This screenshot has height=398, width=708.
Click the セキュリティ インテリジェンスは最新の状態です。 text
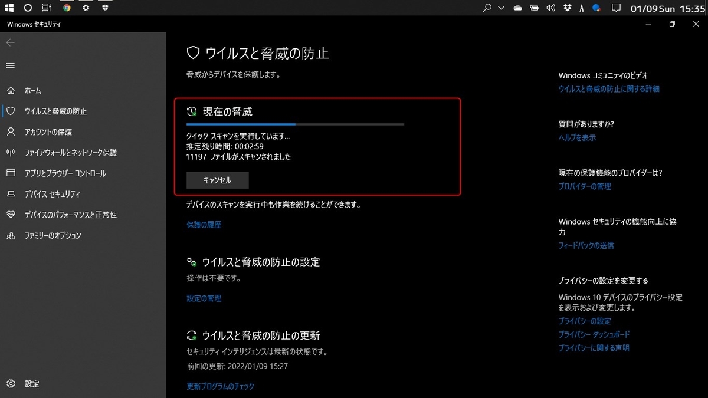click(x=257, y=351)
